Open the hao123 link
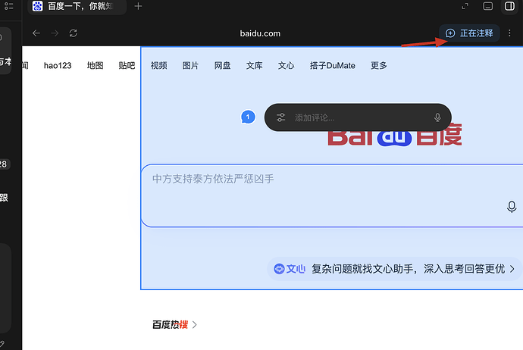The image size is (523, 350). click(x=58, y=65)
